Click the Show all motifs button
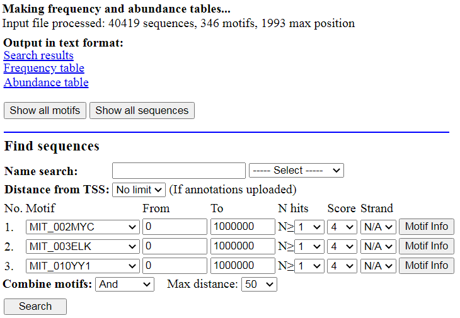This screenshot has height=318, width=460. pos(45,110)
